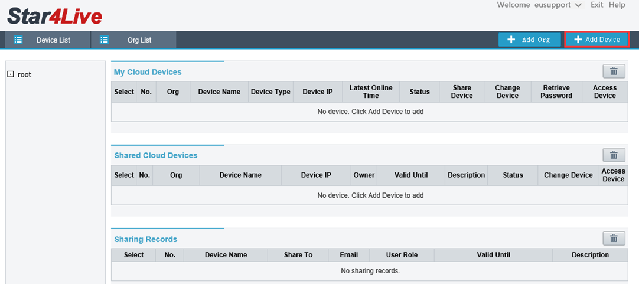This screenshot has height=284, width=639.
Task: Click trash icon in Shared Cloud Devices
Action: click(x=614, y=155)
